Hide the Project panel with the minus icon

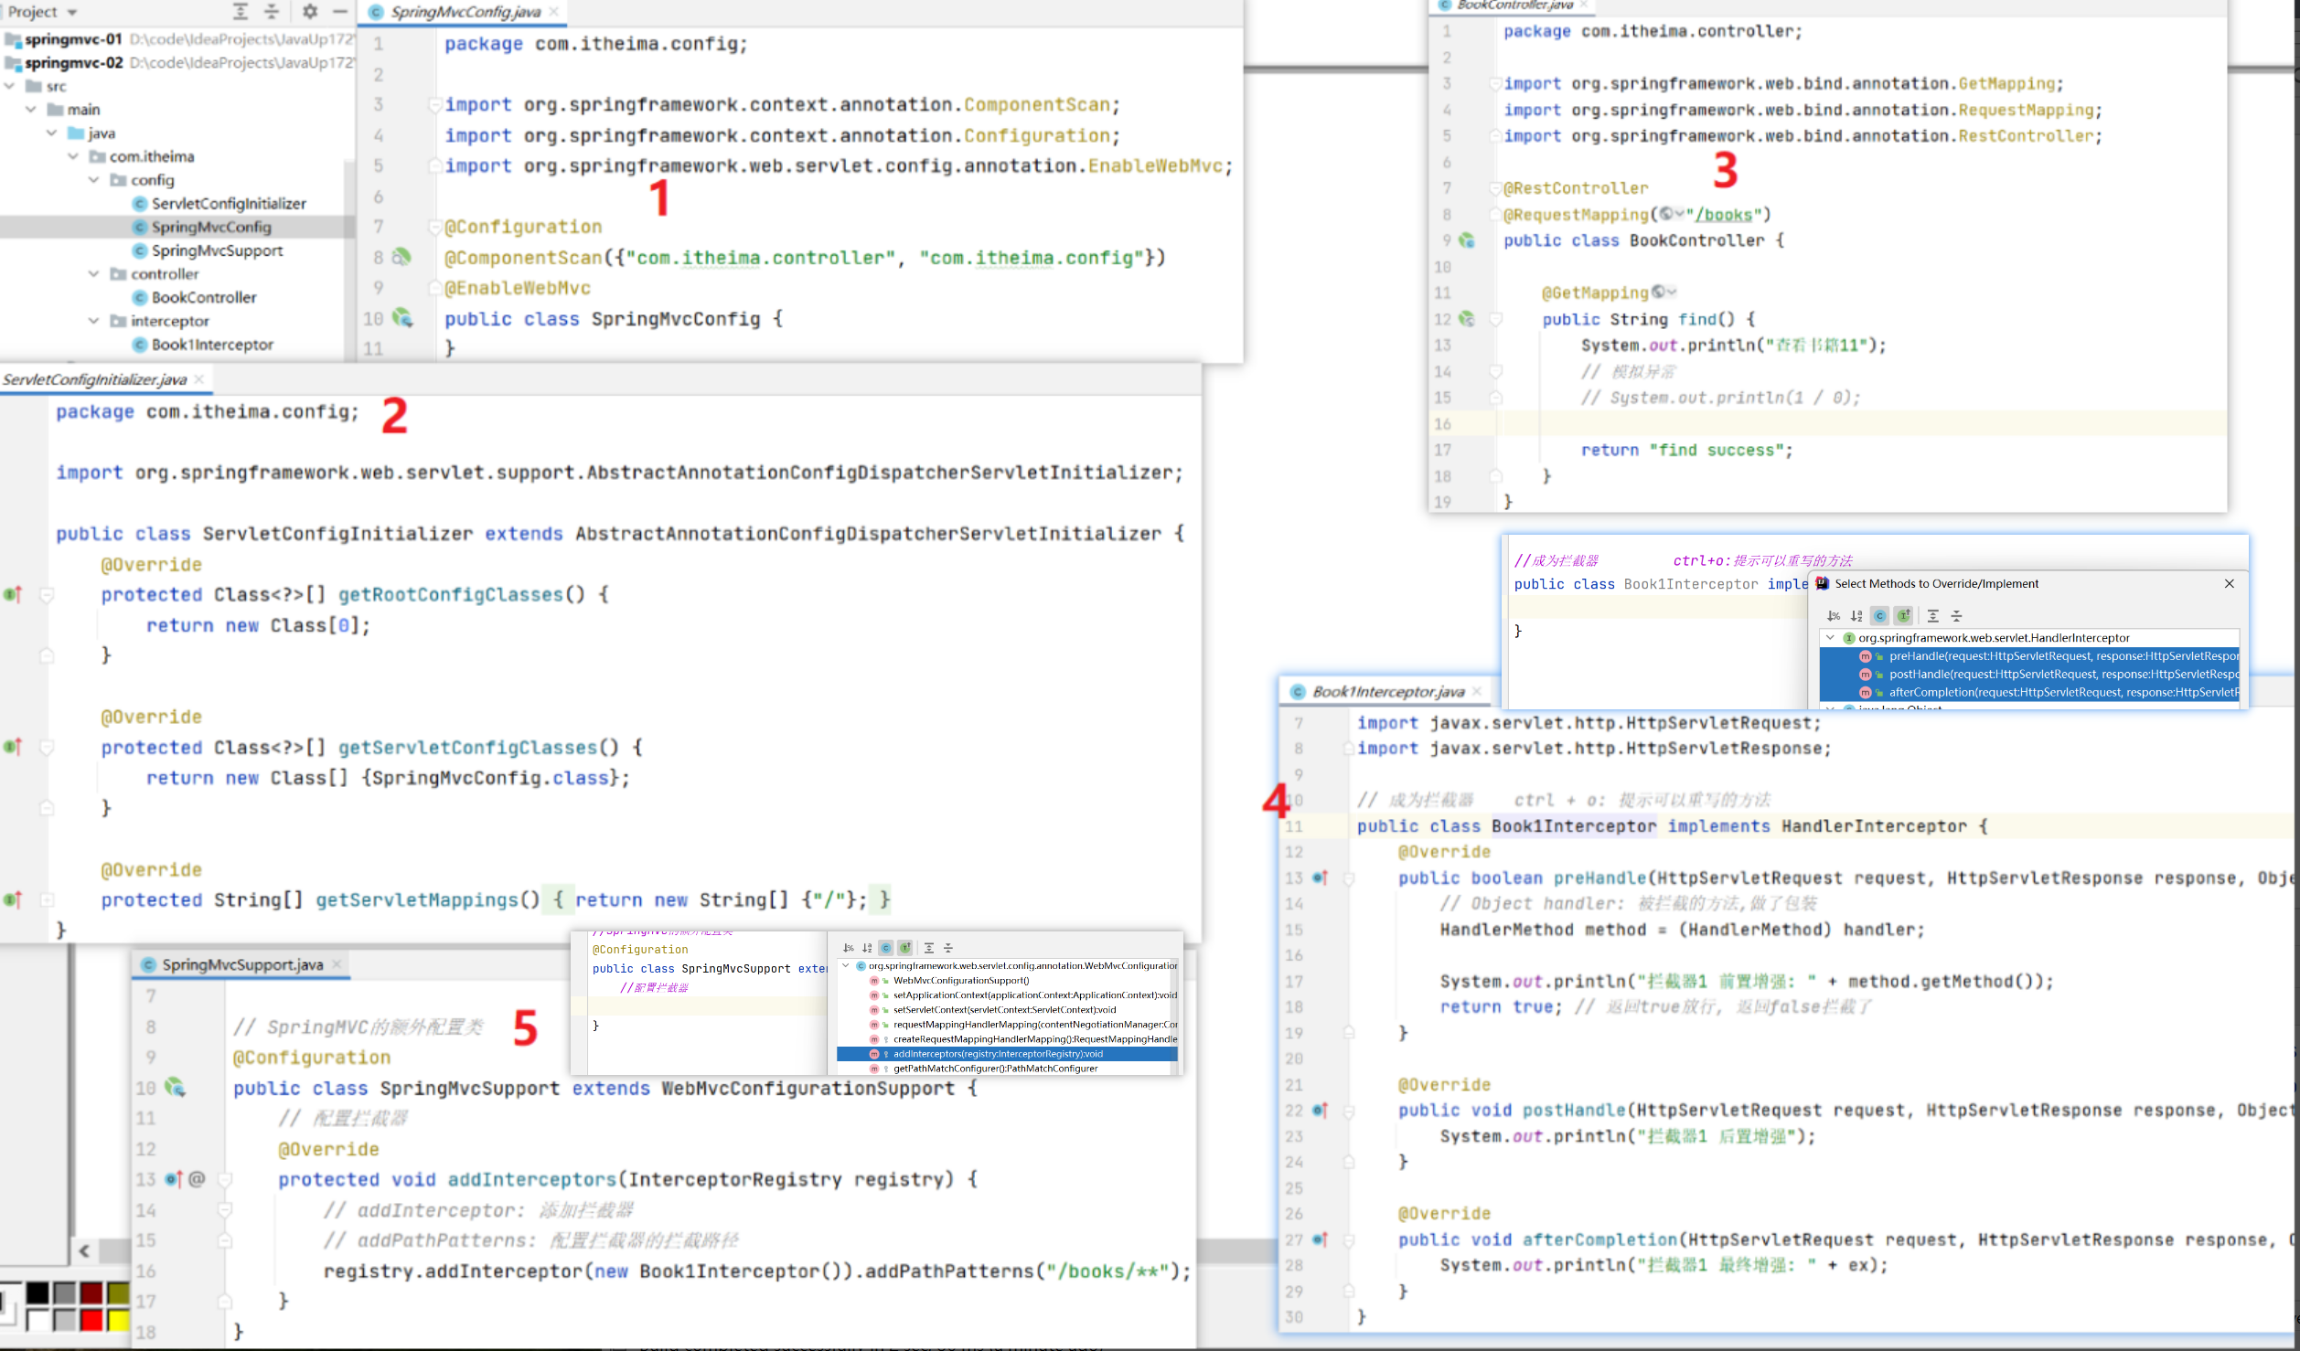[340, 11]
